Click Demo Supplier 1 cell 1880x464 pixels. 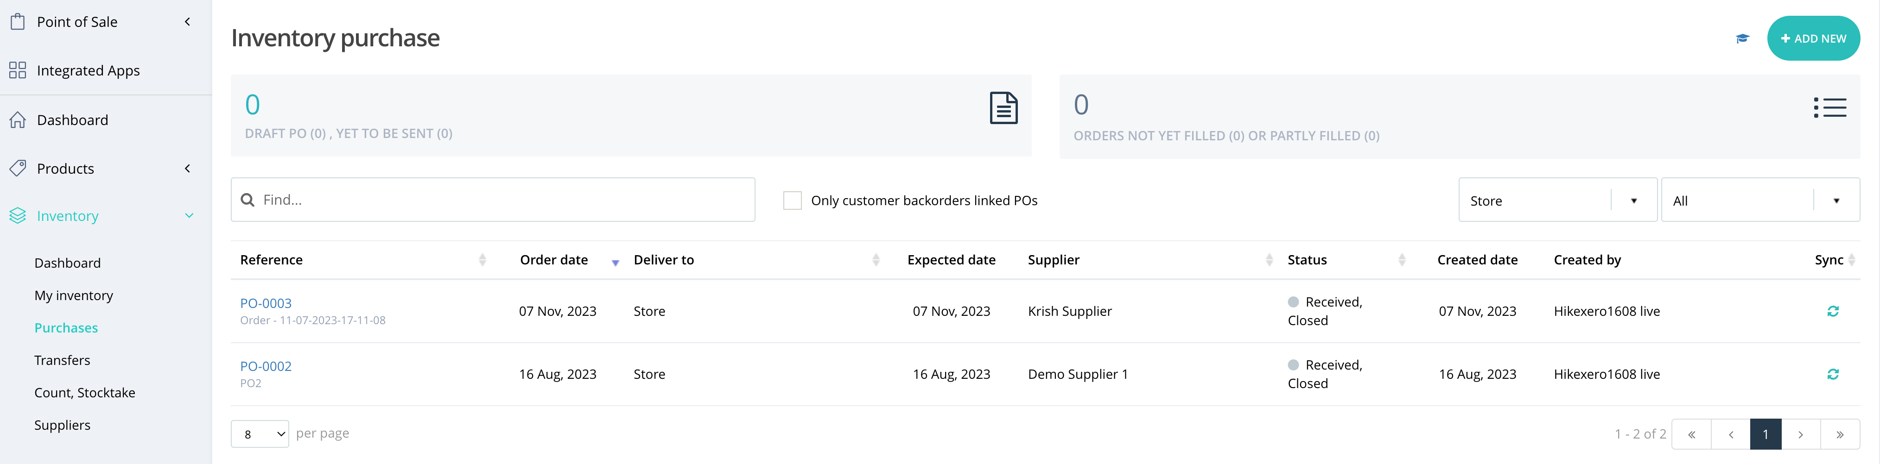(x=1077, y=374)
